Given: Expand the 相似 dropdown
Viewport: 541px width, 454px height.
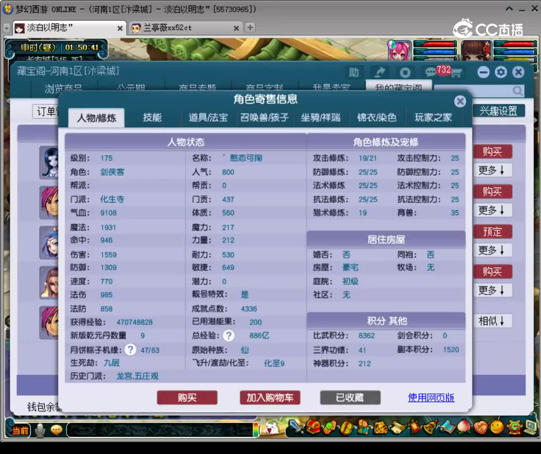Looking at the screenshot, I should click(x=492, y=321).
